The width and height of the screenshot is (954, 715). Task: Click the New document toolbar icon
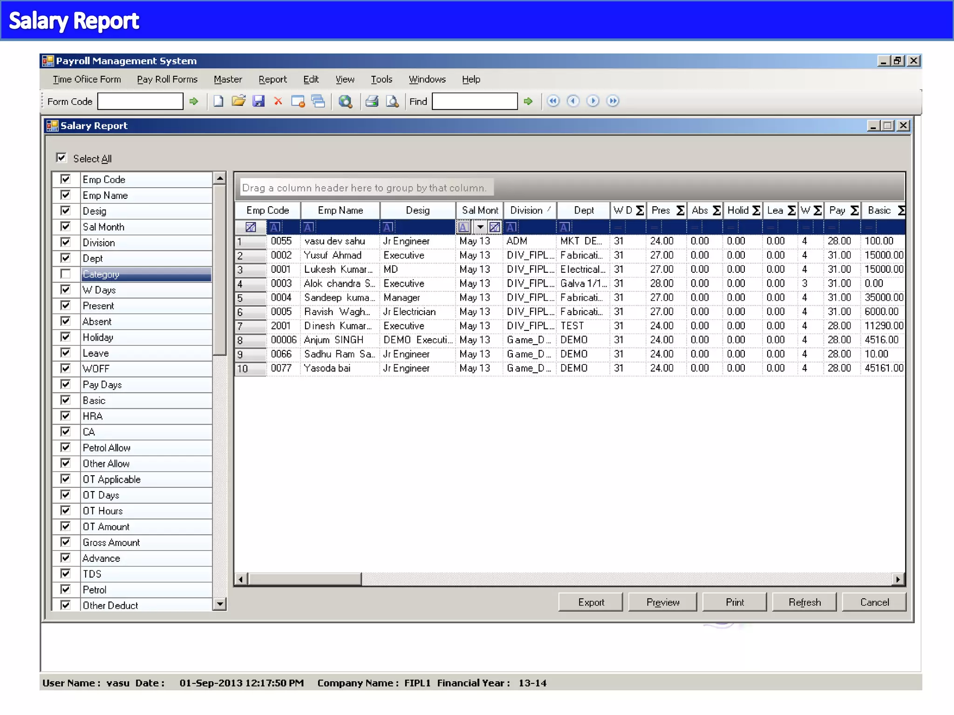coord(218,101)
